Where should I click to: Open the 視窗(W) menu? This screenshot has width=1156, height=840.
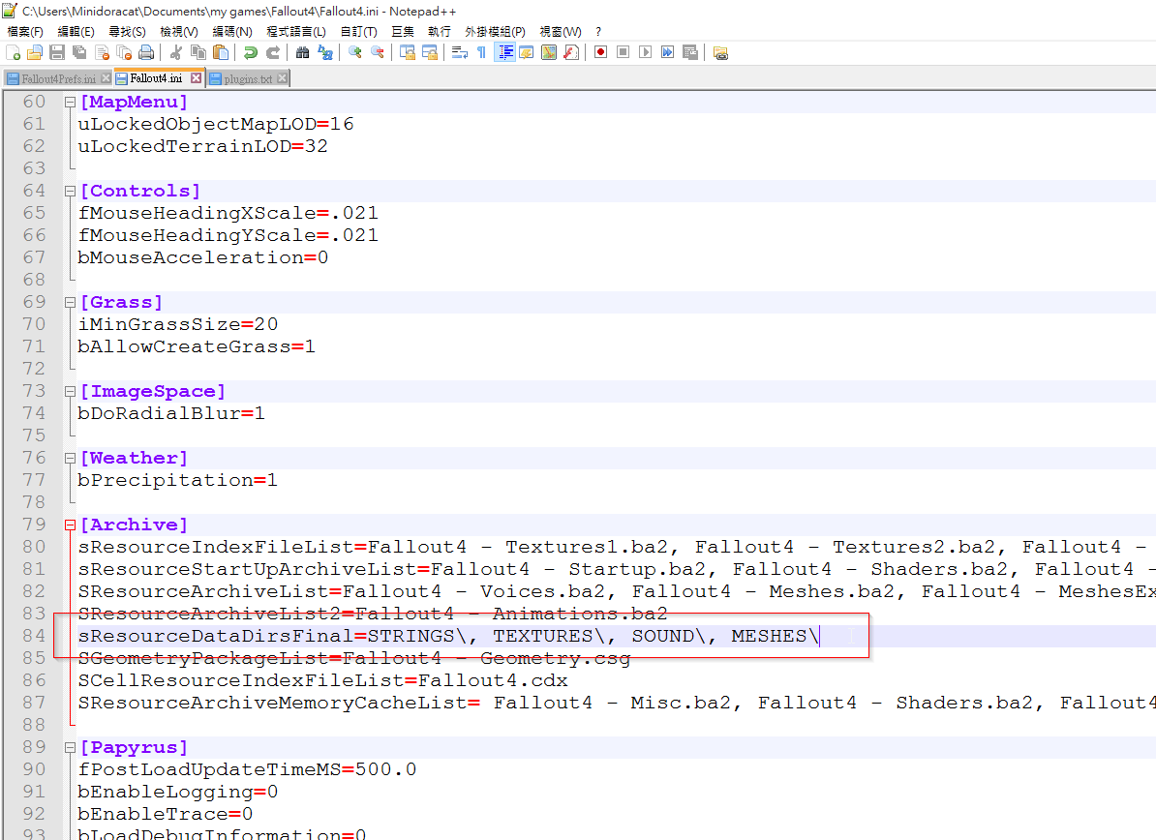tap(561, 32)
